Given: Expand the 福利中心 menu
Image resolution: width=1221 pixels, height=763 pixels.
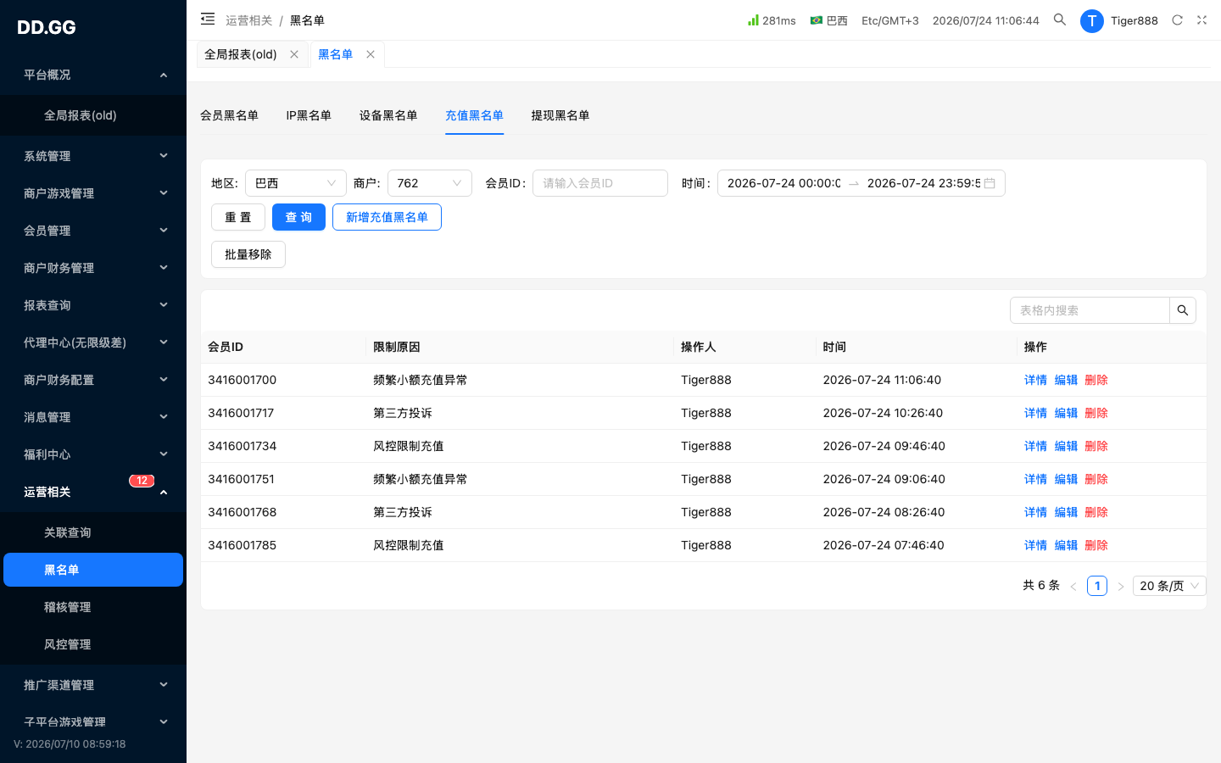Looking at the screenshot, I should 93,454.
